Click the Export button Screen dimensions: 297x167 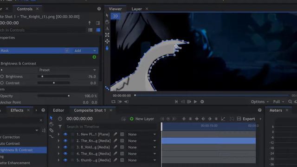click(x=246, y=119)
